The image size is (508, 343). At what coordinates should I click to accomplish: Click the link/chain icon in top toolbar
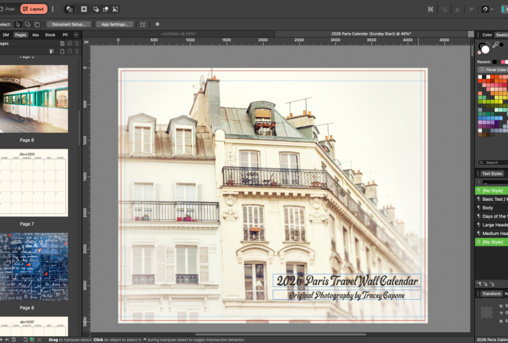(444, 9)
